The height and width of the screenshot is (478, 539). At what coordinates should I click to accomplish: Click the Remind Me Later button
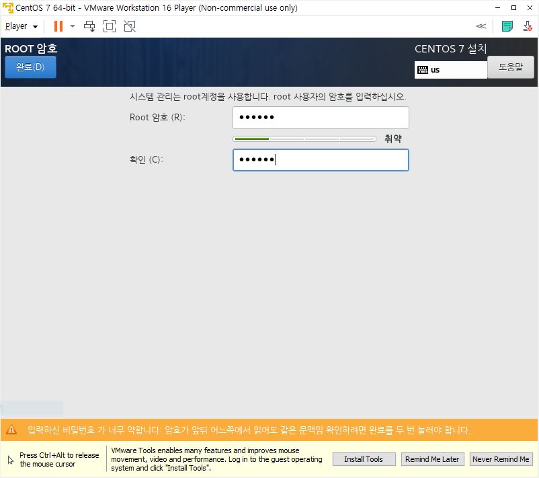[432, 459]
